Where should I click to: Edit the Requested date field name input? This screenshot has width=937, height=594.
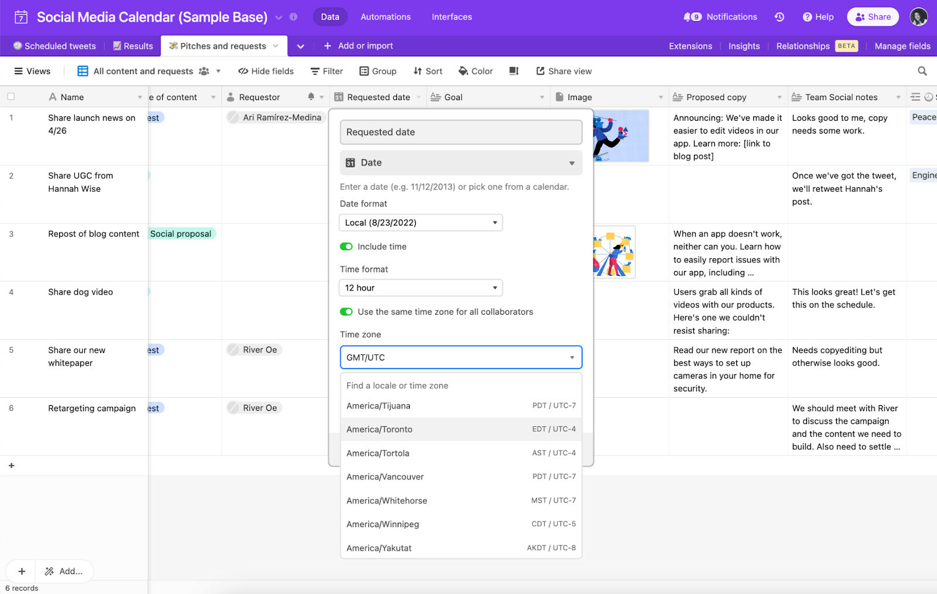(461, 132)
